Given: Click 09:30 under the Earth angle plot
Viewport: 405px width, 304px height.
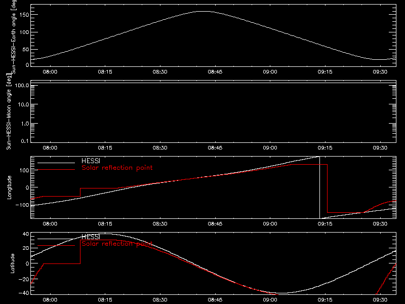Looking at the screenshot, I should [380, 72].
